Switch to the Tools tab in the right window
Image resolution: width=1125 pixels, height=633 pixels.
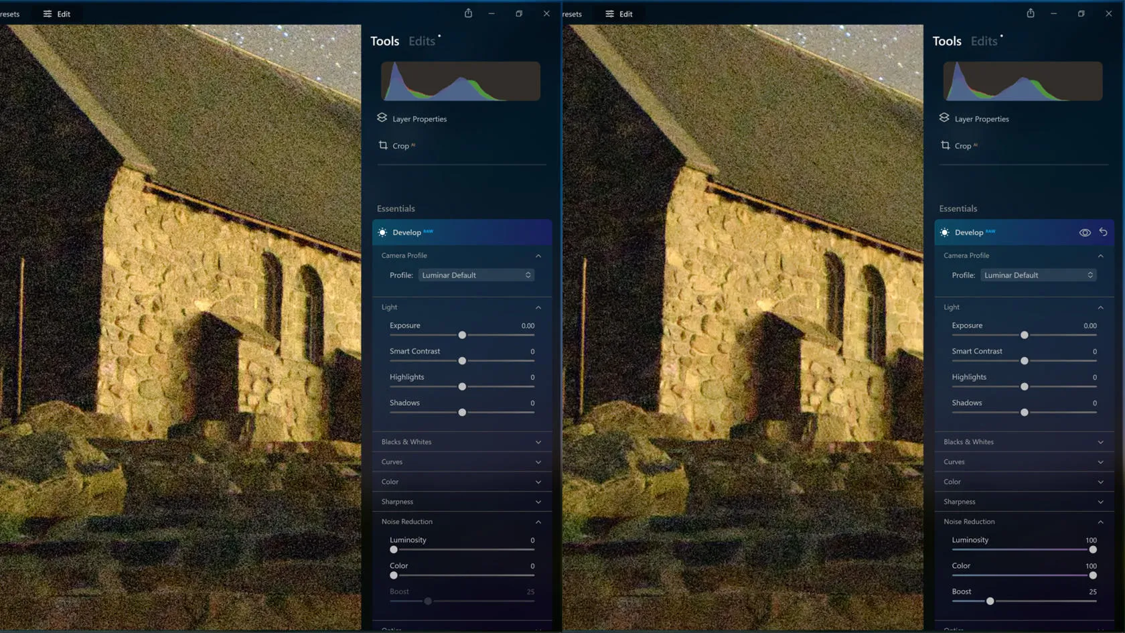point(946,41)
